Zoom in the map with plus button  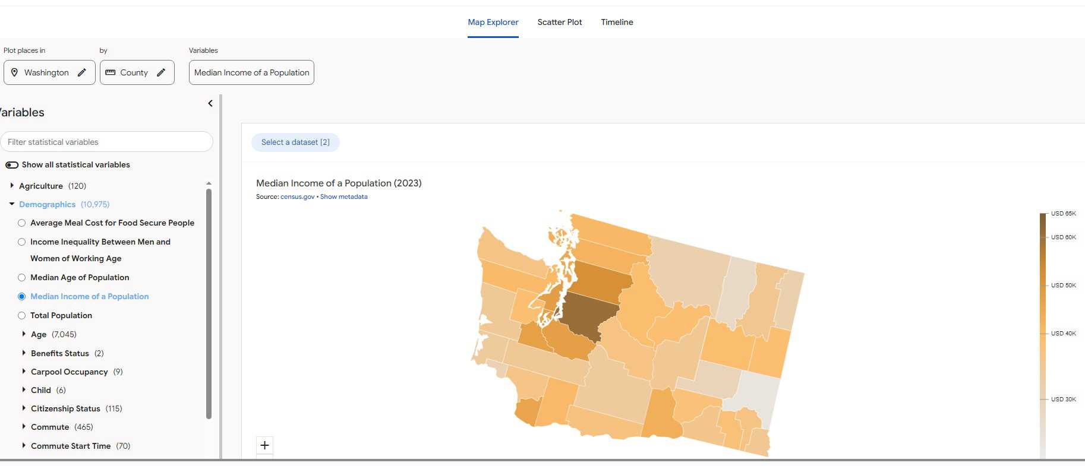265,445
